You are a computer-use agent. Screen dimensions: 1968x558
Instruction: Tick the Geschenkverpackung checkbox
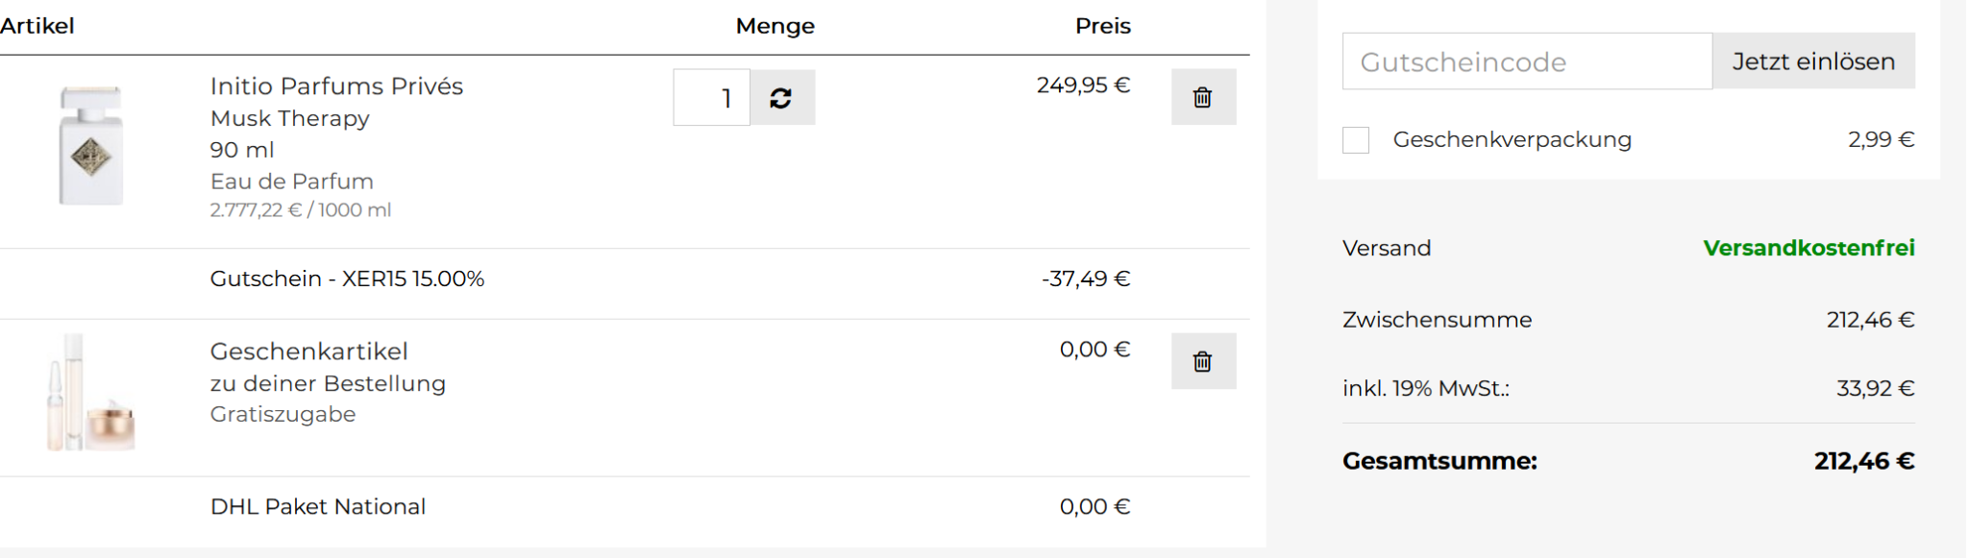[1356, 140]
